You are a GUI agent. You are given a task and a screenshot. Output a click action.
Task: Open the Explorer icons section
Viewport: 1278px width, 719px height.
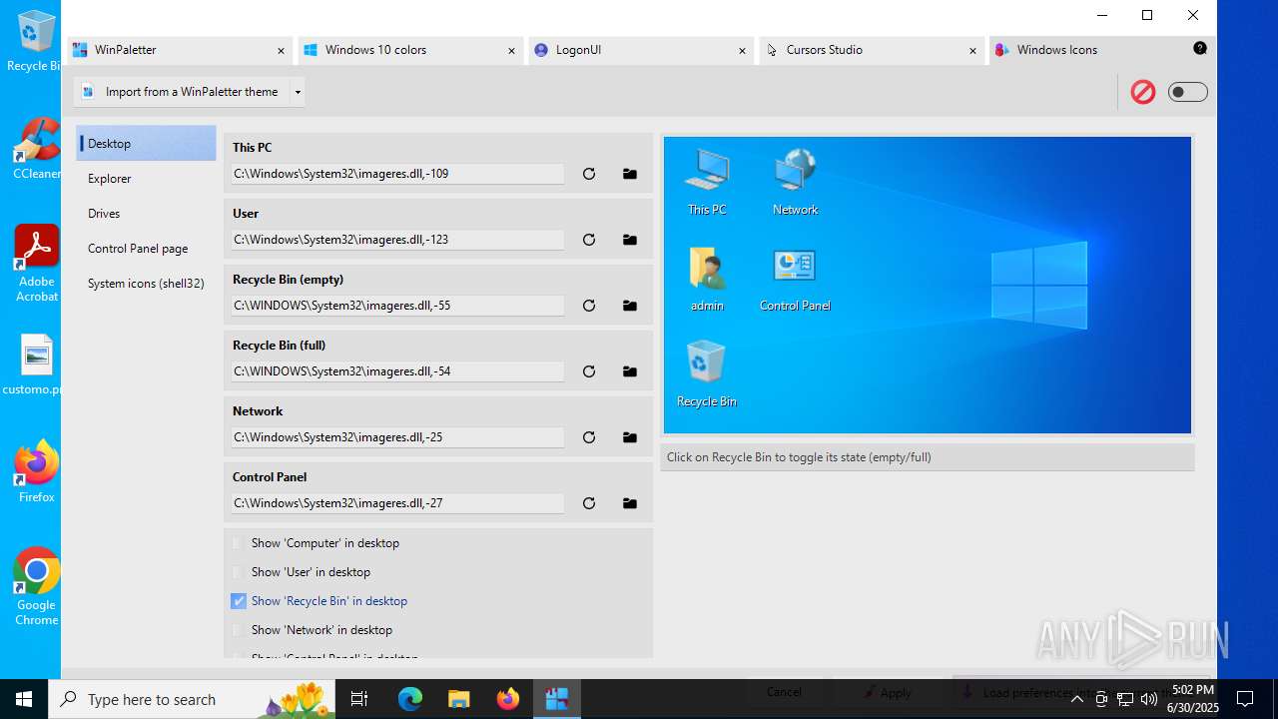pos(146,179)
